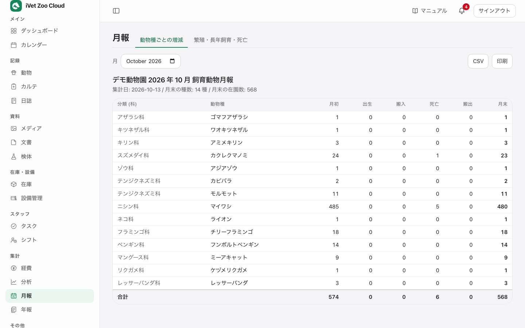
Task: Click the 文書 file icon
Action: tap(13, 142)
